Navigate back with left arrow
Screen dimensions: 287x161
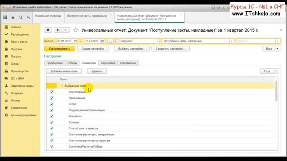click(x=58, y=30)
